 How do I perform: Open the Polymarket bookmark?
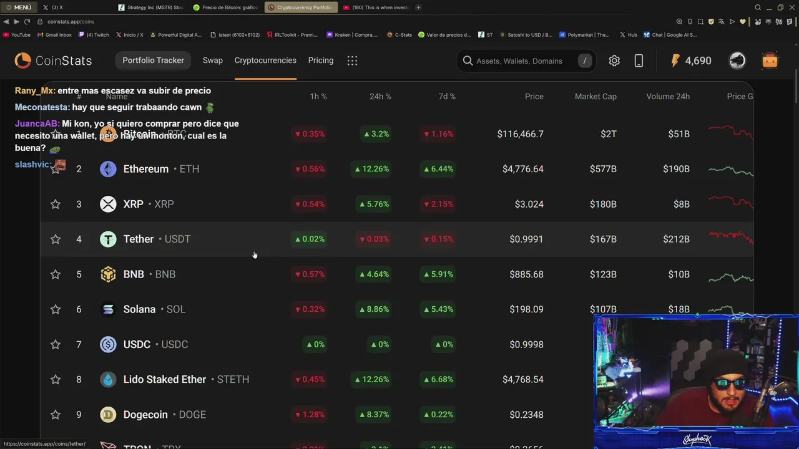585,35
